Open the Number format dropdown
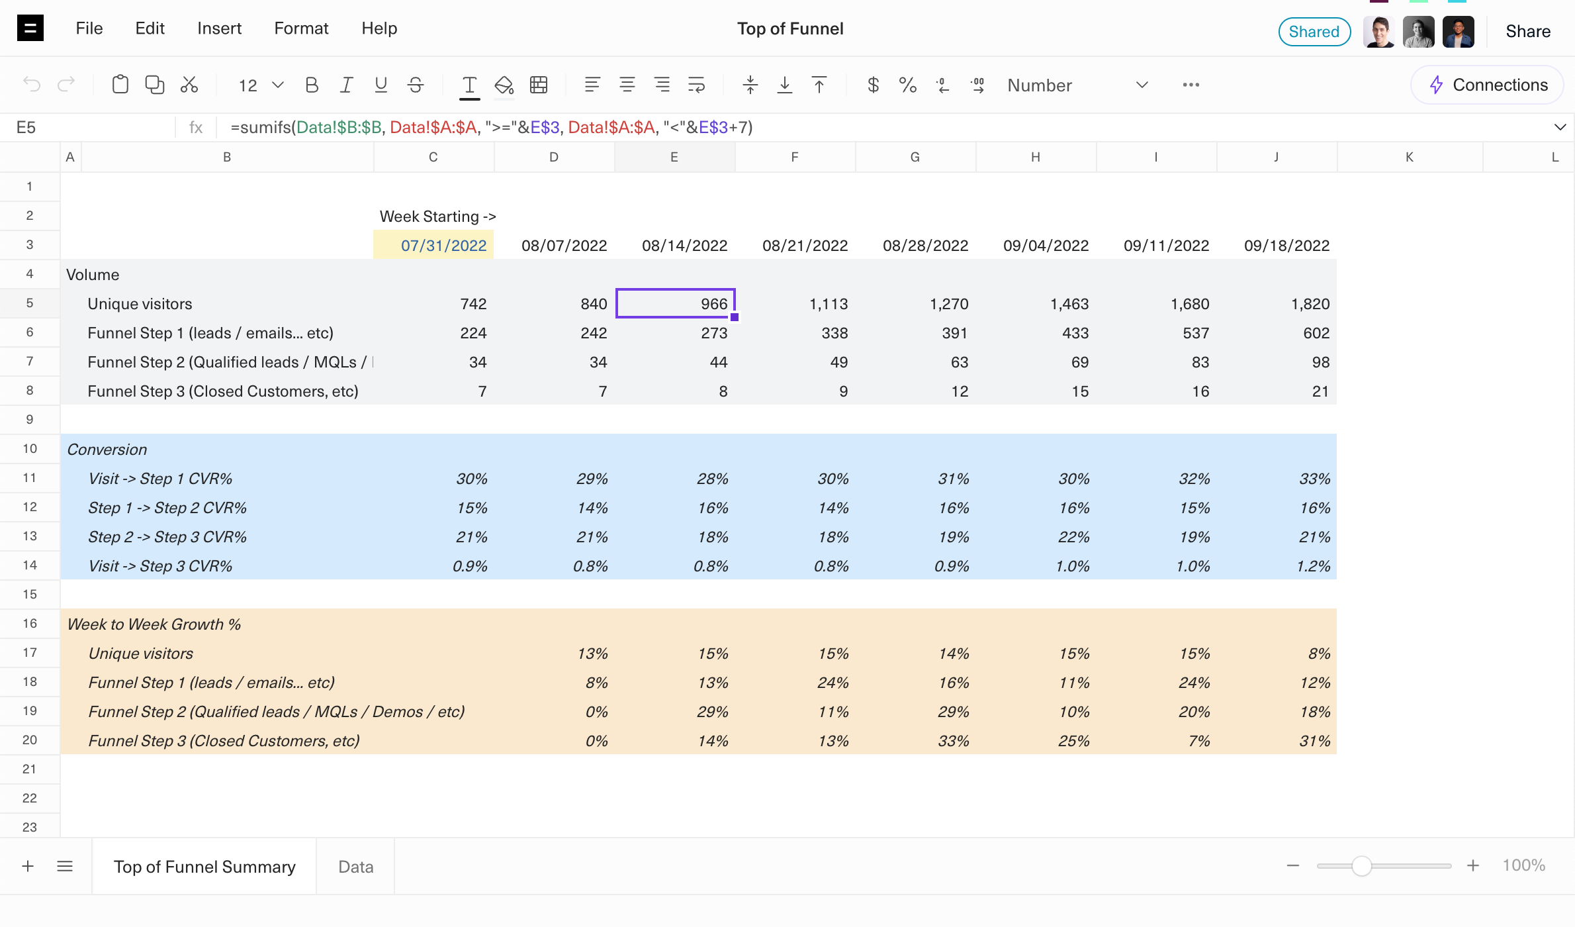 point(1077,85)
